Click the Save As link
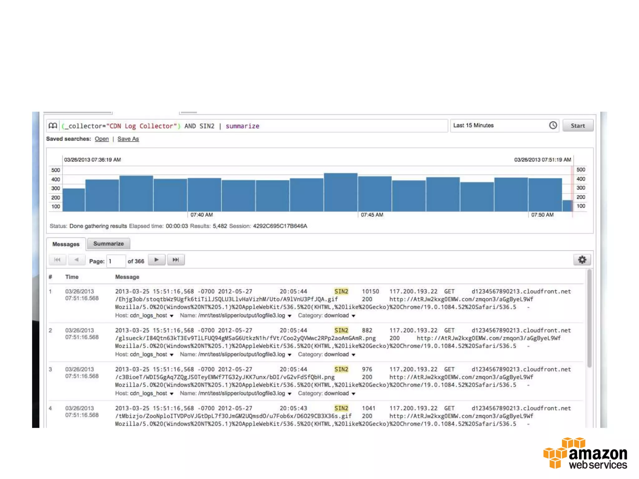Image resolution: width=639 pixels, height=479 pixels. tap(128, 139)
